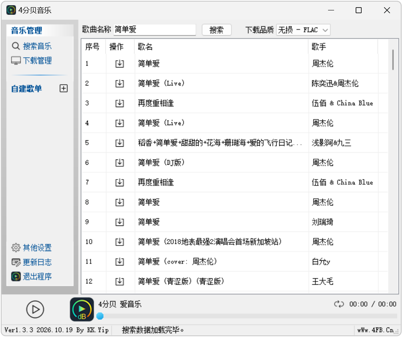Click the 4分贝 dB album art logo
The width and height of the screenshot is (402, 337).
tap(82, 309)
